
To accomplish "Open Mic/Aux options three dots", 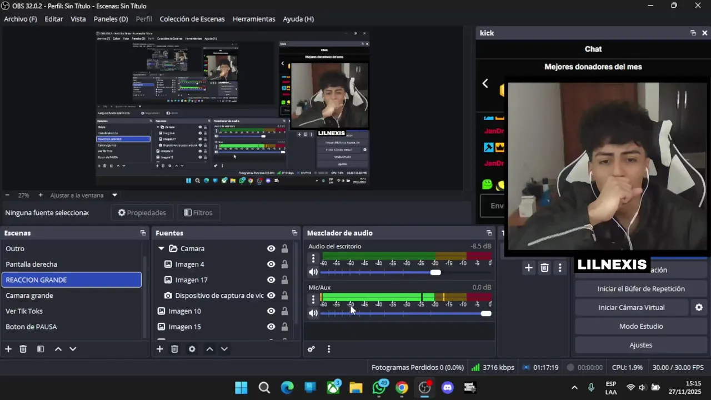I will [x=313, y=299].
